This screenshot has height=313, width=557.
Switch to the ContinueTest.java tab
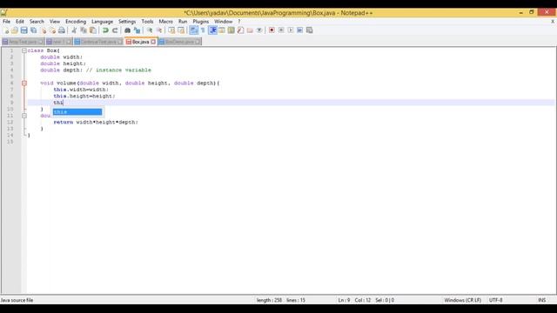[98, 42]
